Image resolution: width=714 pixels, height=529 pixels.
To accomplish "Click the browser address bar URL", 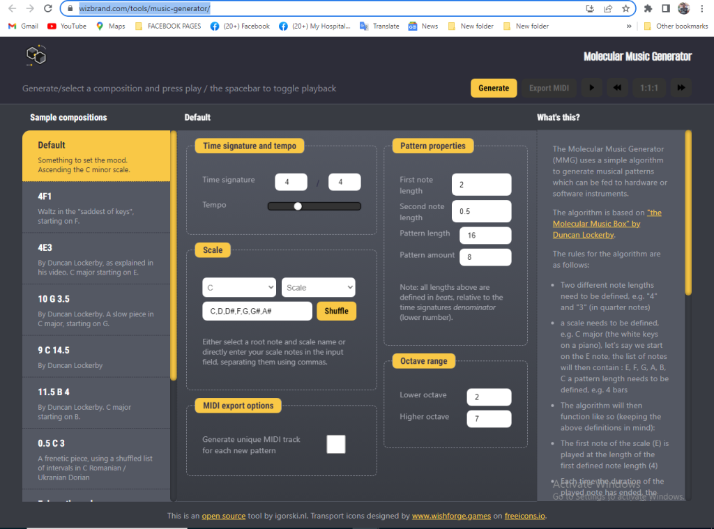I will [144, 8].
